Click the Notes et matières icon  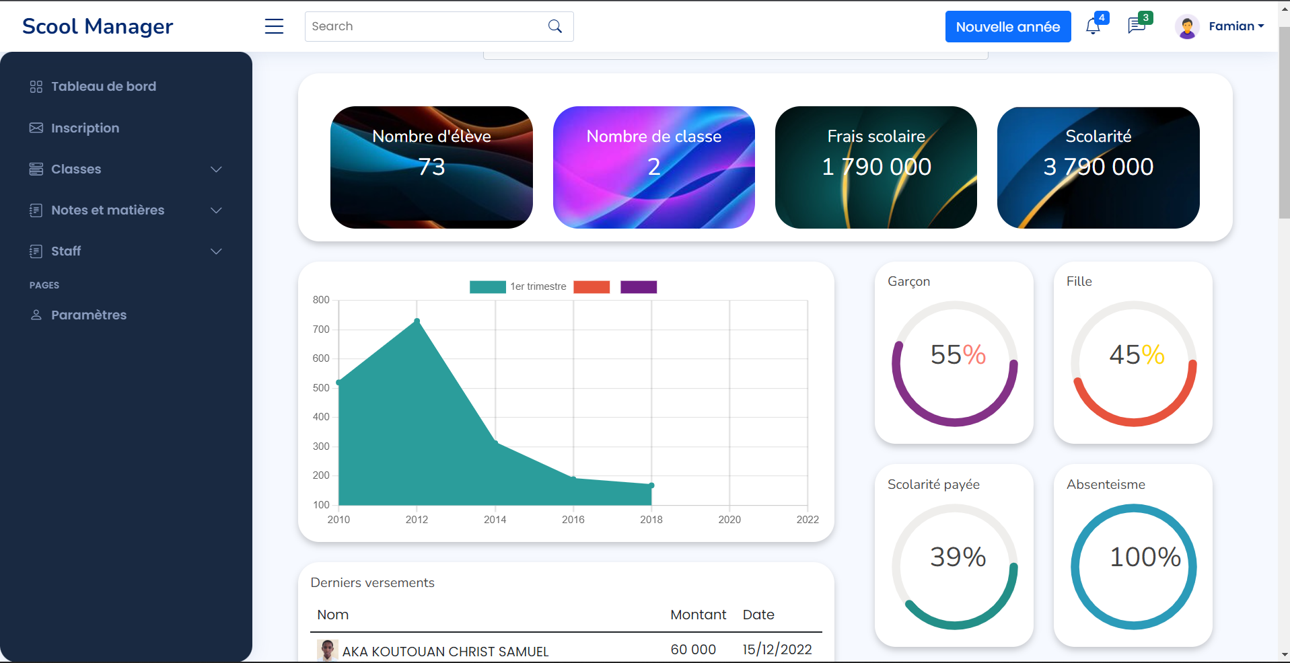pos(36,210)
